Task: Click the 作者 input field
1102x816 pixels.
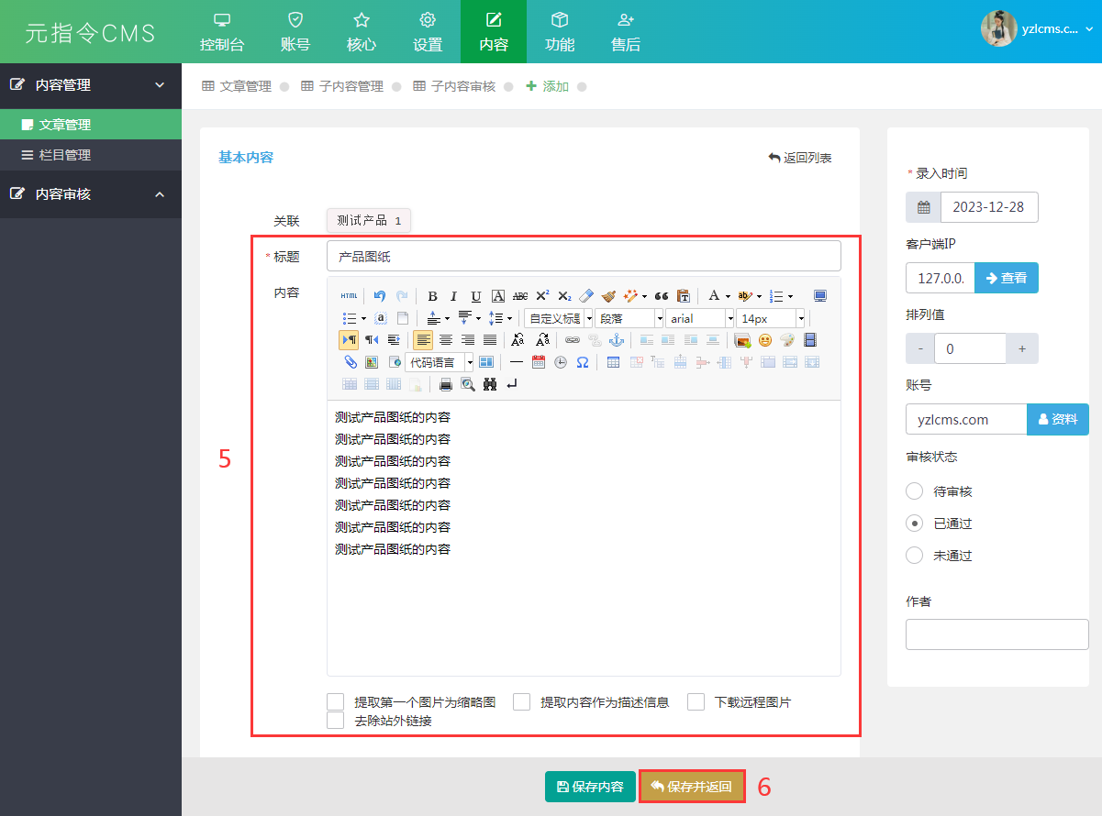Action: [997, 634]
